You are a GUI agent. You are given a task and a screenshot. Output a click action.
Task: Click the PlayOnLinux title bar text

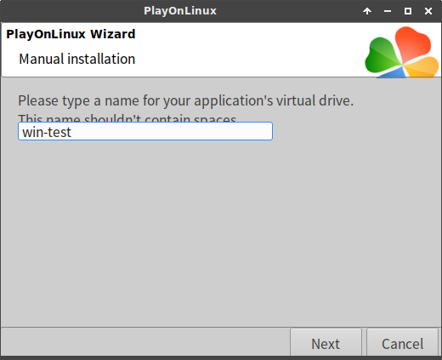point(180,11)
